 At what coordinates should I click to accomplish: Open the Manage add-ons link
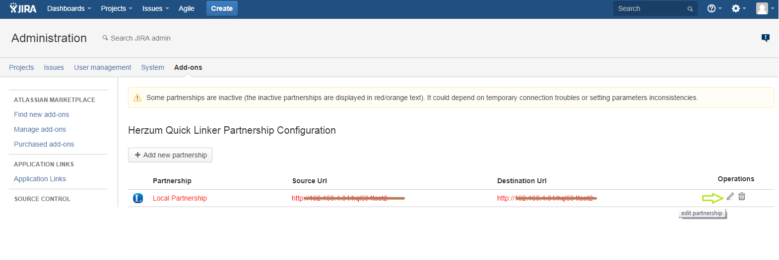40,129
